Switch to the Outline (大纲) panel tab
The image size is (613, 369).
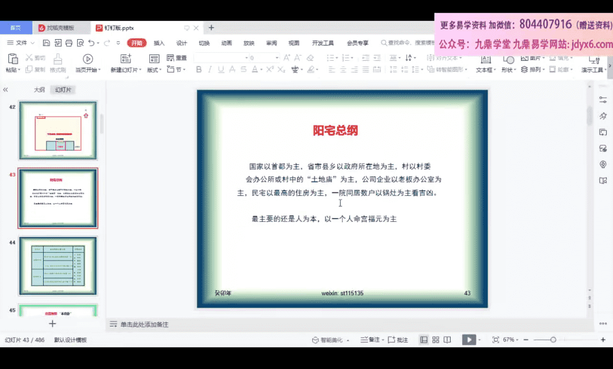coord(39,90)
